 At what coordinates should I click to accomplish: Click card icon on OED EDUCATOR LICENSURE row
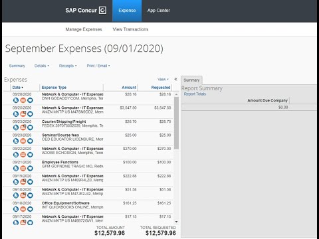click(x=23, y=141)
